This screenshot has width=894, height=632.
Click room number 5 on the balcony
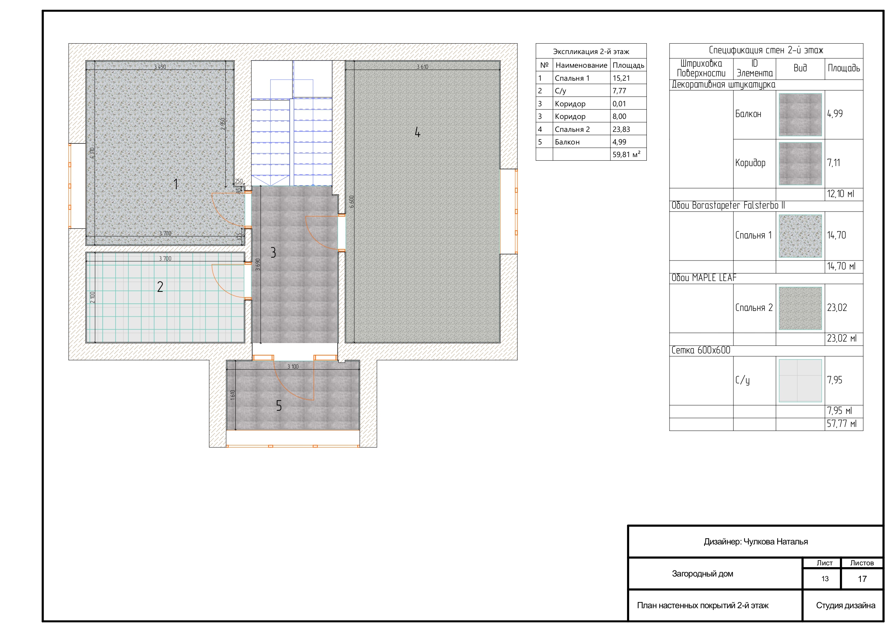(279, 406)
